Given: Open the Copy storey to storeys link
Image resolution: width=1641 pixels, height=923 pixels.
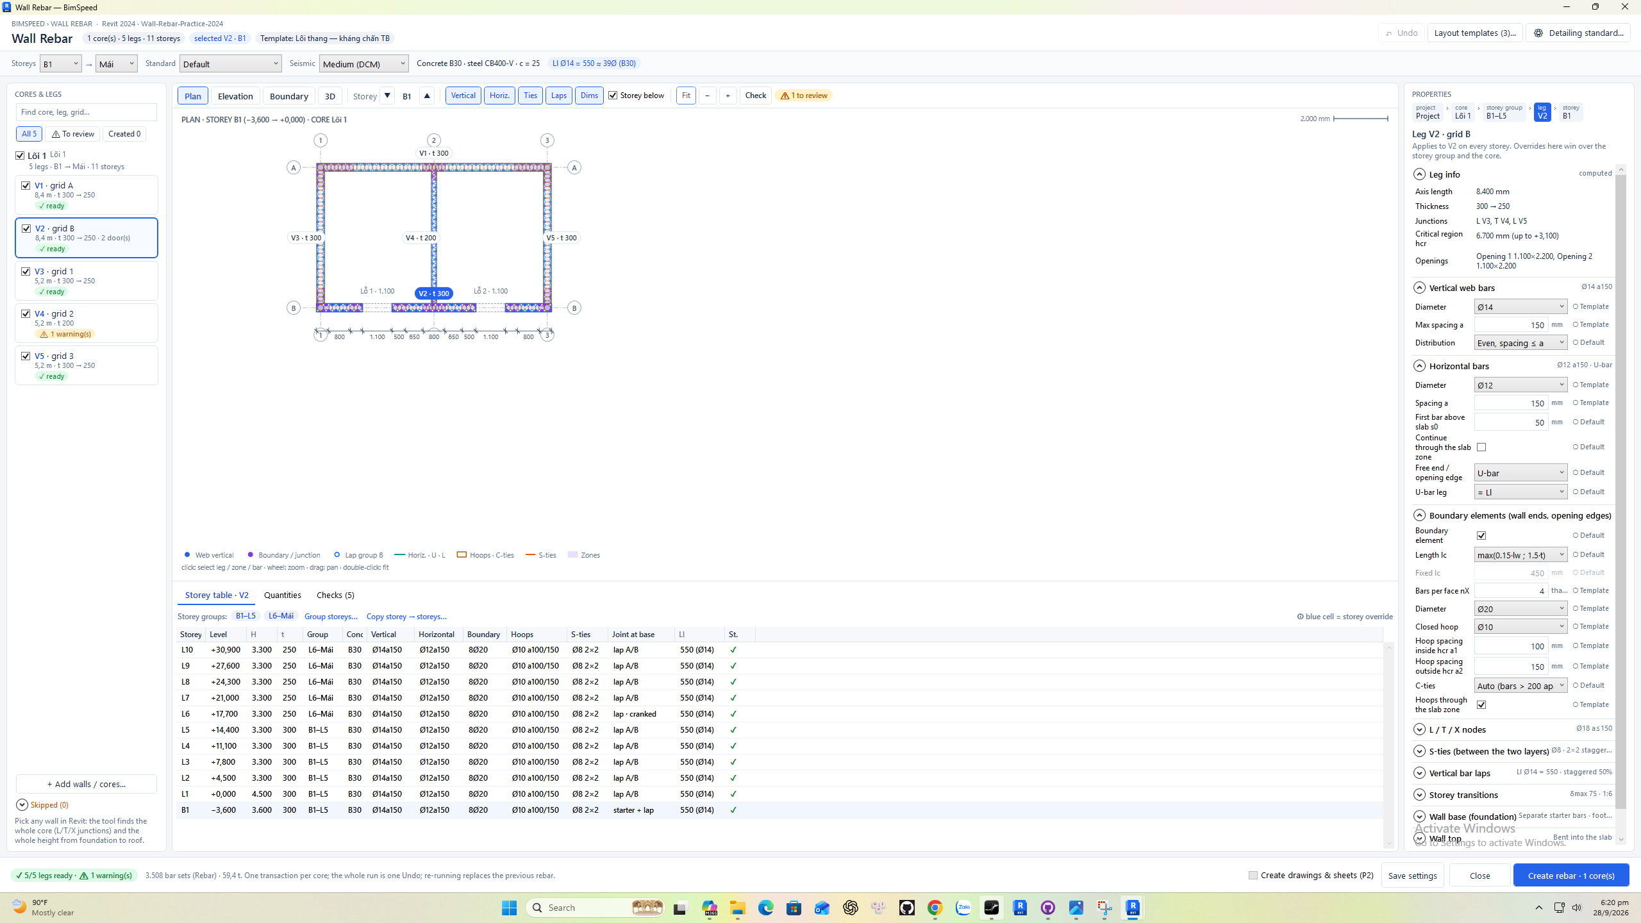Looking at the screenshot, I should point(406,616).
